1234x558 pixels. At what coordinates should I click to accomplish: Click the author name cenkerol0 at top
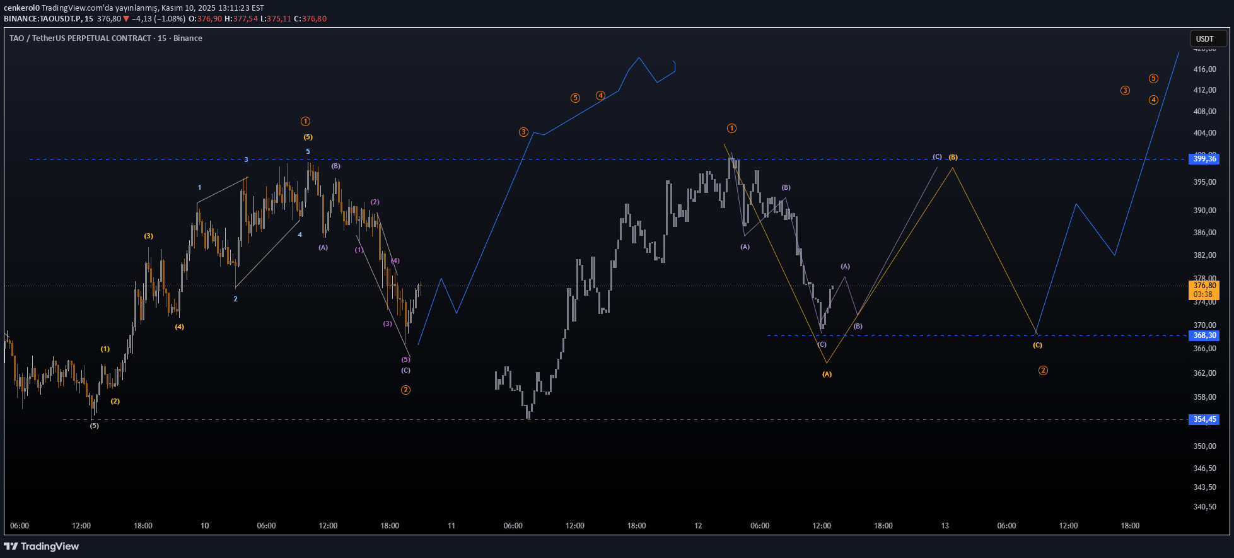[x=21, y=8]
